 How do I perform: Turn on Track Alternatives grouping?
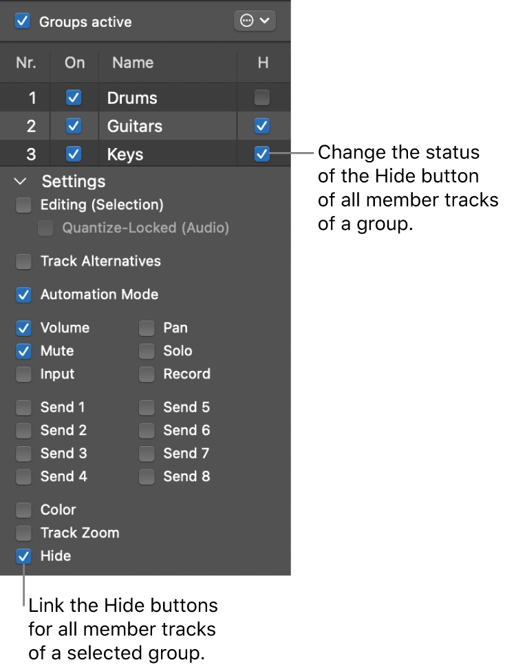(23, 261)
